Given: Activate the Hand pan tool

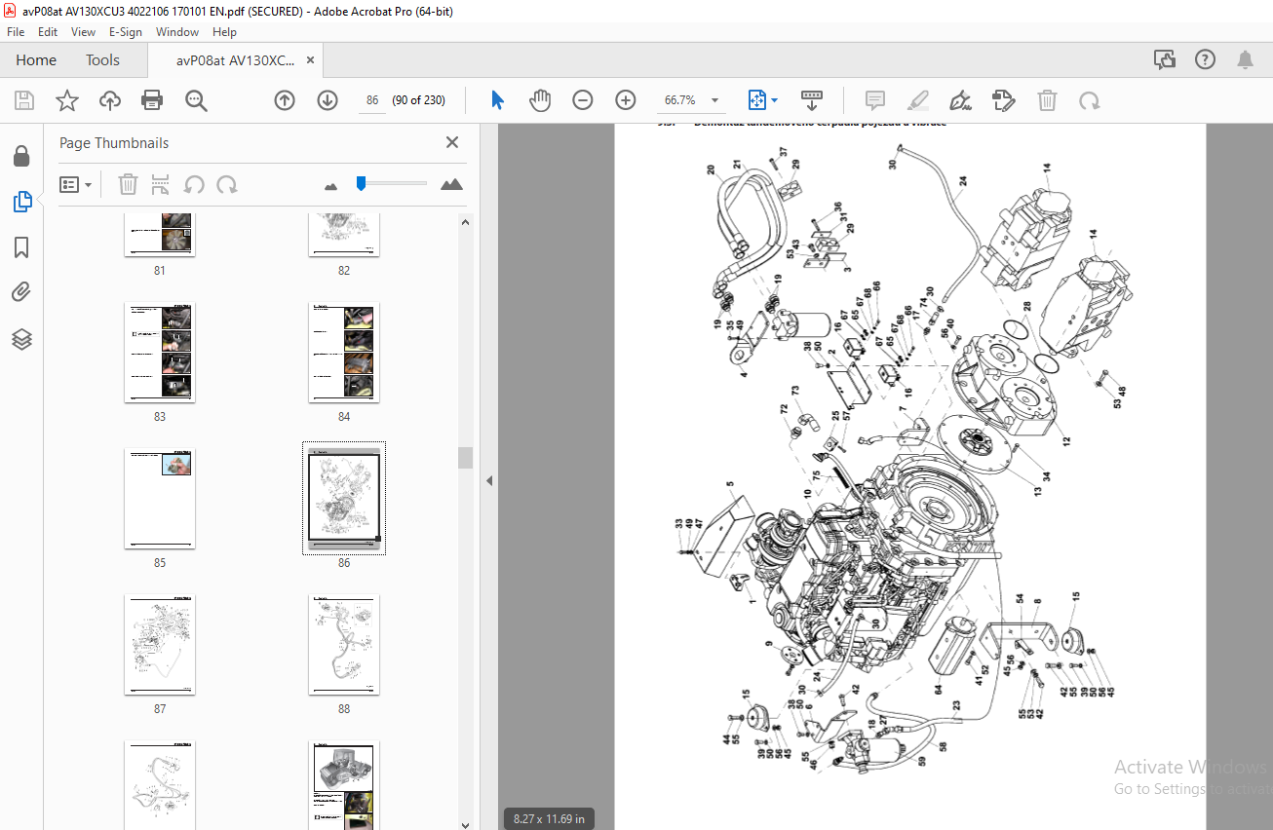Looking at the screenshot, I should (540, 100).
